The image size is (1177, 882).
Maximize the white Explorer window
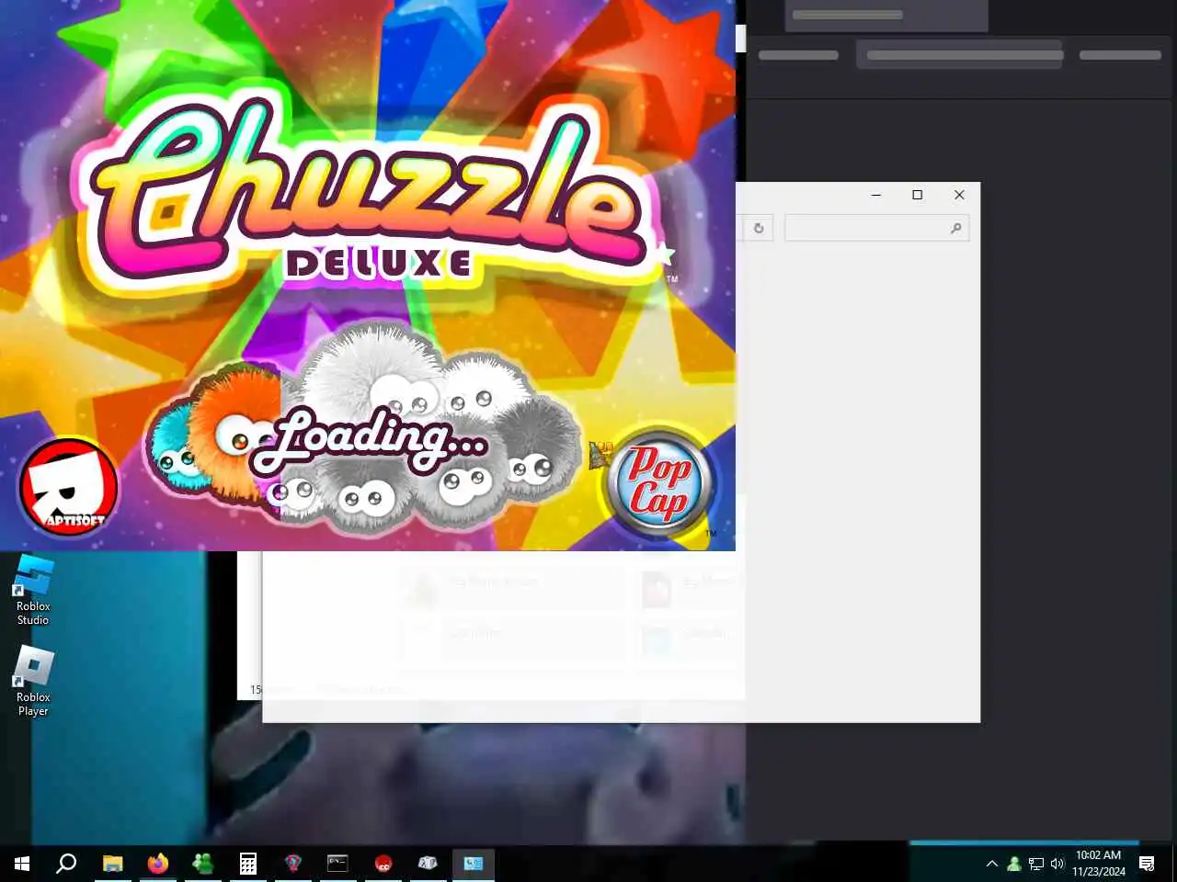(x=917, y=195)
